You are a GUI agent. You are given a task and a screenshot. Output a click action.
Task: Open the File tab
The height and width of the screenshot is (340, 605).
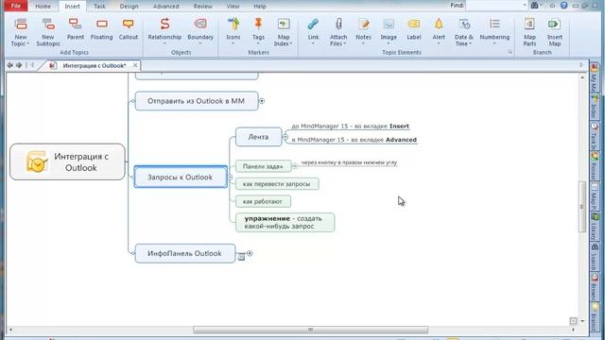coord(15,6)
